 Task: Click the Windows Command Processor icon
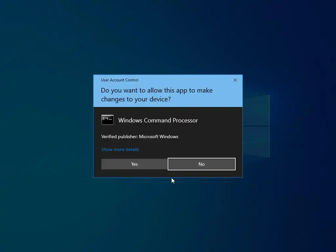[x=107, y=120]
